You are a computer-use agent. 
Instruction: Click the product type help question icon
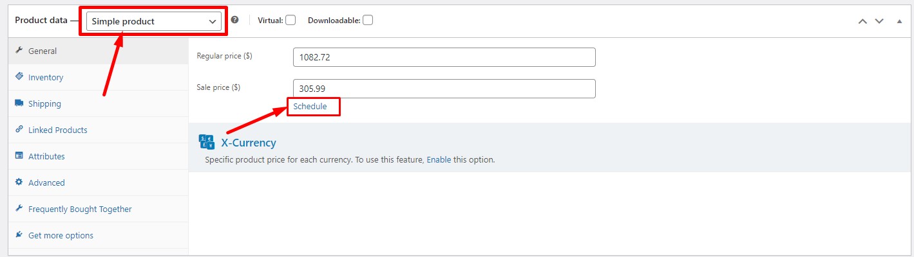click(234, 20)
